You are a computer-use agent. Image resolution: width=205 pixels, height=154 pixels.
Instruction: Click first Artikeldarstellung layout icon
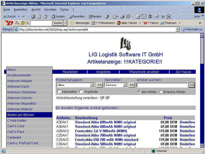[102, 98]
